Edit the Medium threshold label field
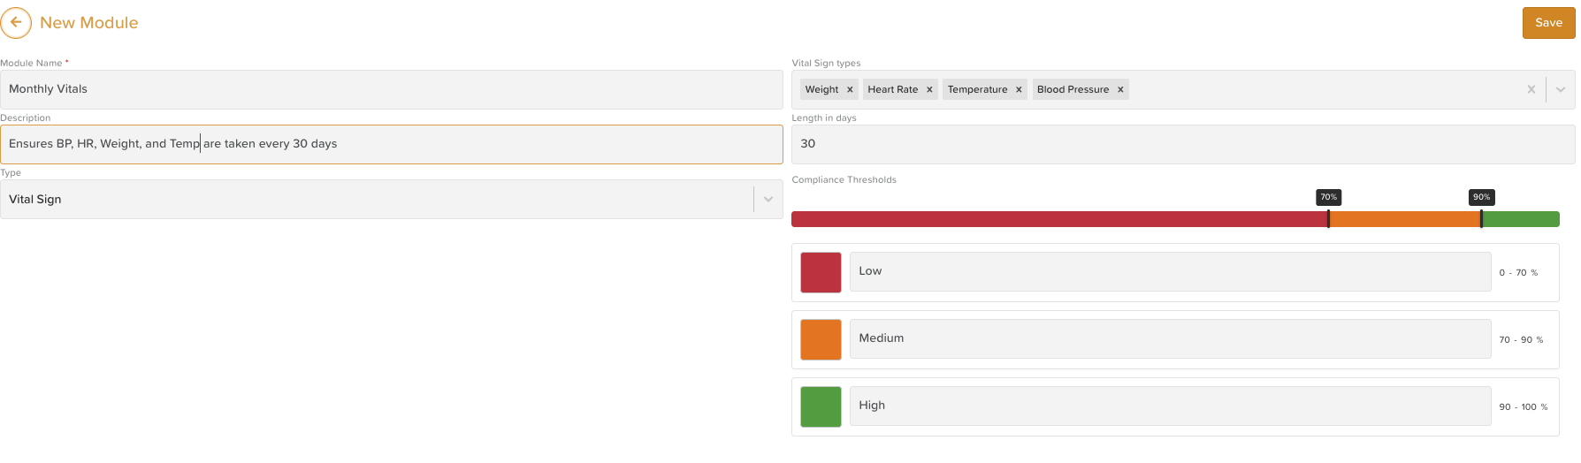1581x463 pixels. [x=1170, y=339]
